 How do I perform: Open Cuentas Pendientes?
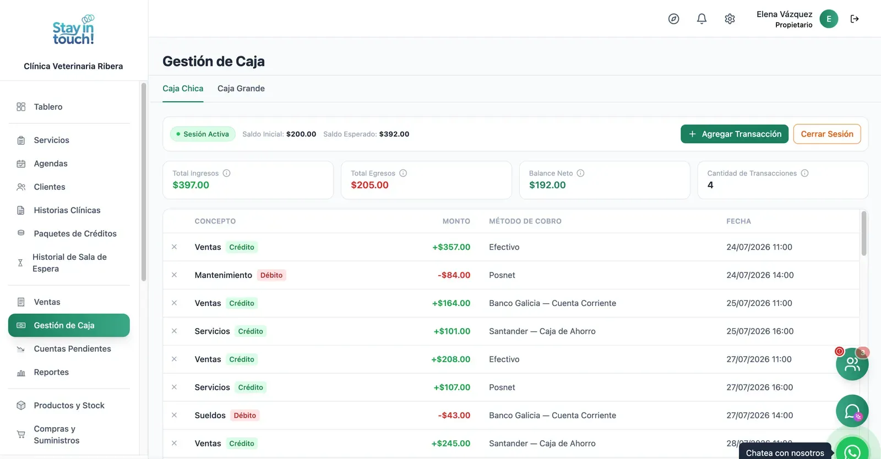tap(69, 349)
